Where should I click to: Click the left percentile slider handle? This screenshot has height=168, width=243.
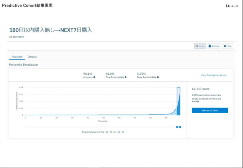click(177, 127)
